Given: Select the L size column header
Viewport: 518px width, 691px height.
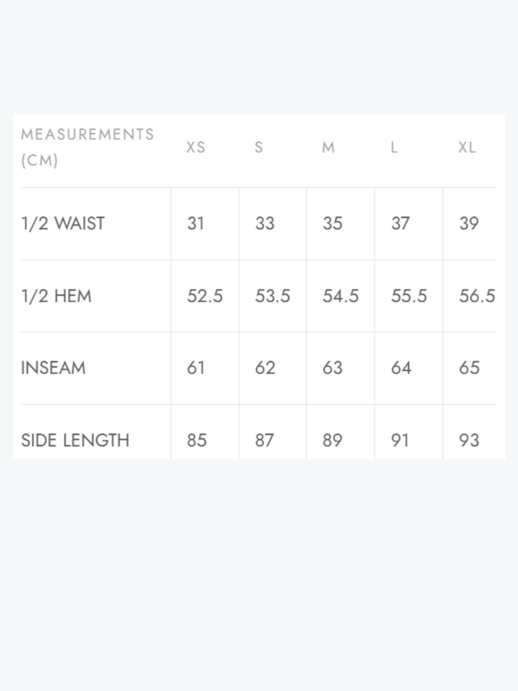Looking at the screenshot, I should [x=394, y=147].
